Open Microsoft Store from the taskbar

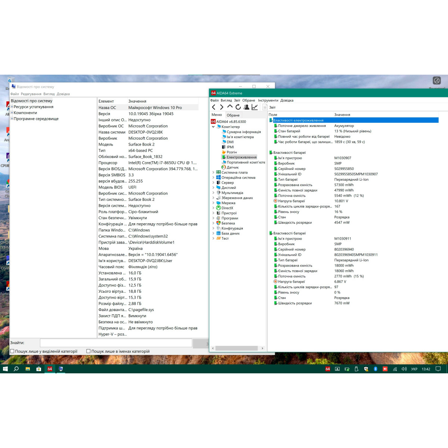click(38, 369)
